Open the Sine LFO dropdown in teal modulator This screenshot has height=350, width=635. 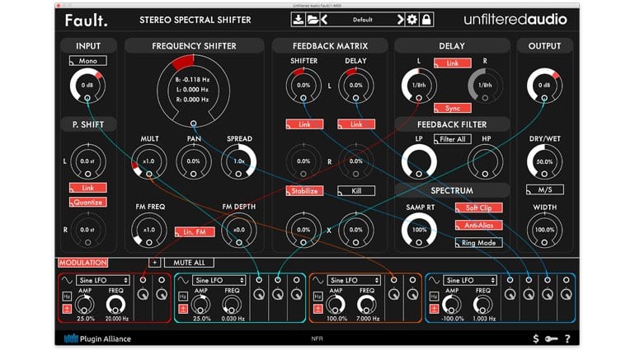(x=220, y=280)
